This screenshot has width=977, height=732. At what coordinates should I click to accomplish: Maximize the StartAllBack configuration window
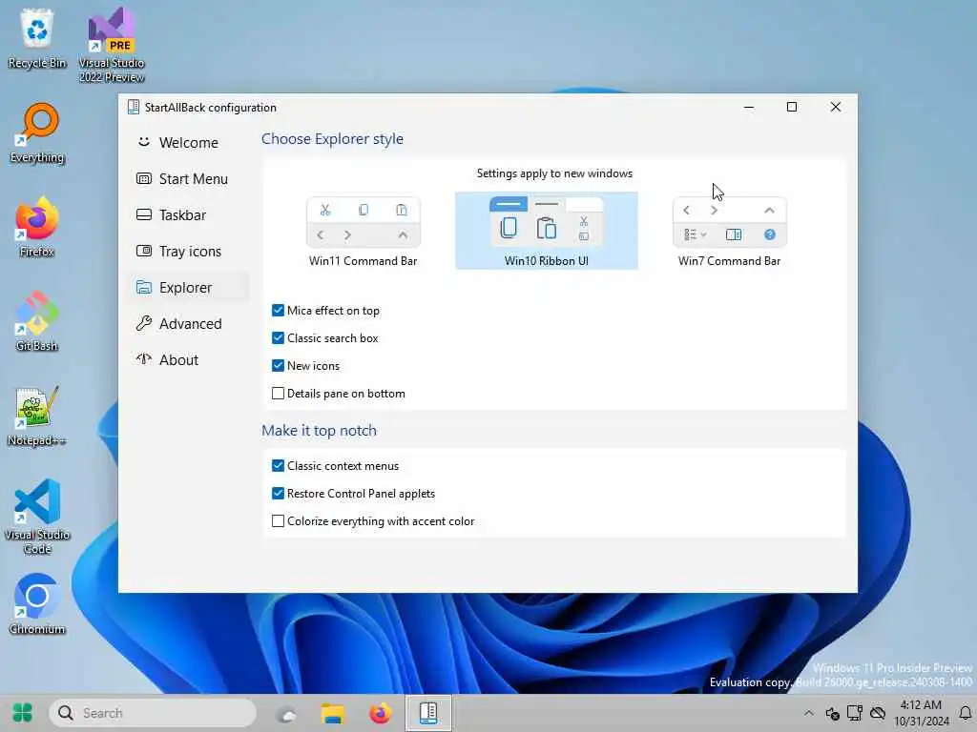(791, 107)
